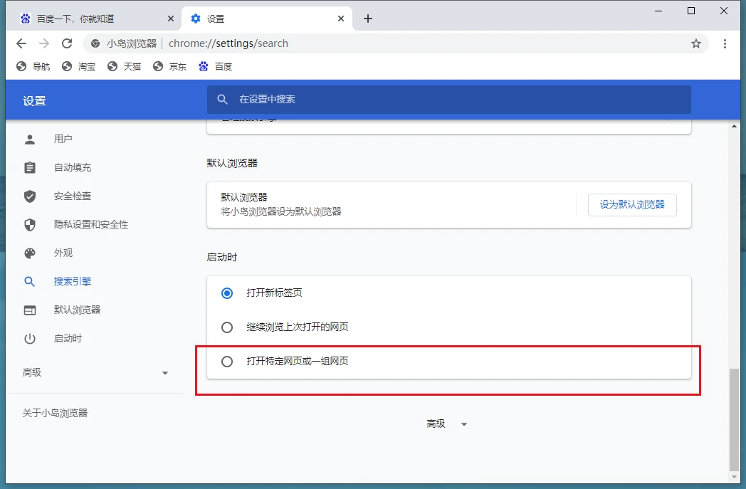Maximize the browser window
Image resolution: width=746 pixels, height=489 pixels.
coord(691,11)
